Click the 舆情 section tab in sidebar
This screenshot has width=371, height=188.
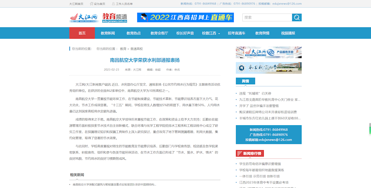point(245,81)
